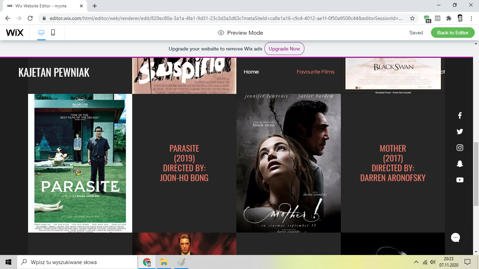Reload the browser page

(30, 18)
